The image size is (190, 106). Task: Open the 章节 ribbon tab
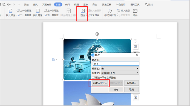[85, 5]
